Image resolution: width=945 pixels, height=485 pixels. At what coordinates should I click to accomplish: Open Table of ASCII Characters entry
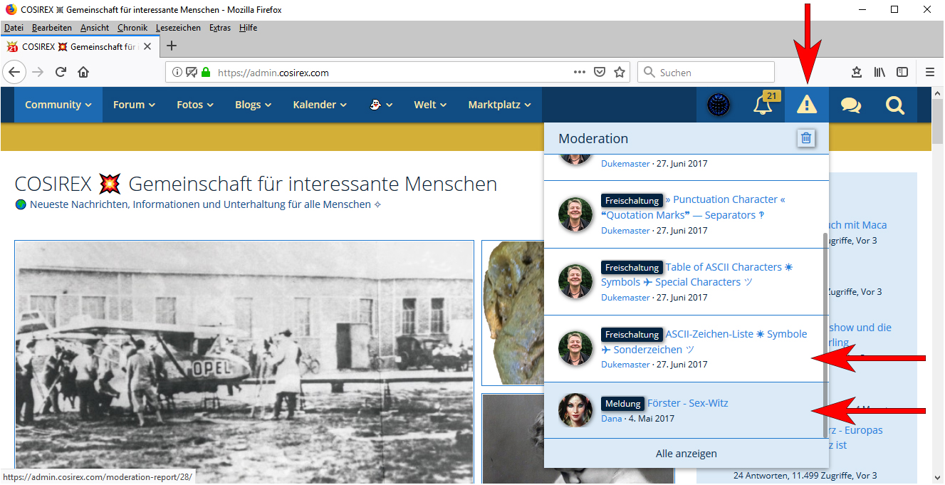(x=697, y=274)
